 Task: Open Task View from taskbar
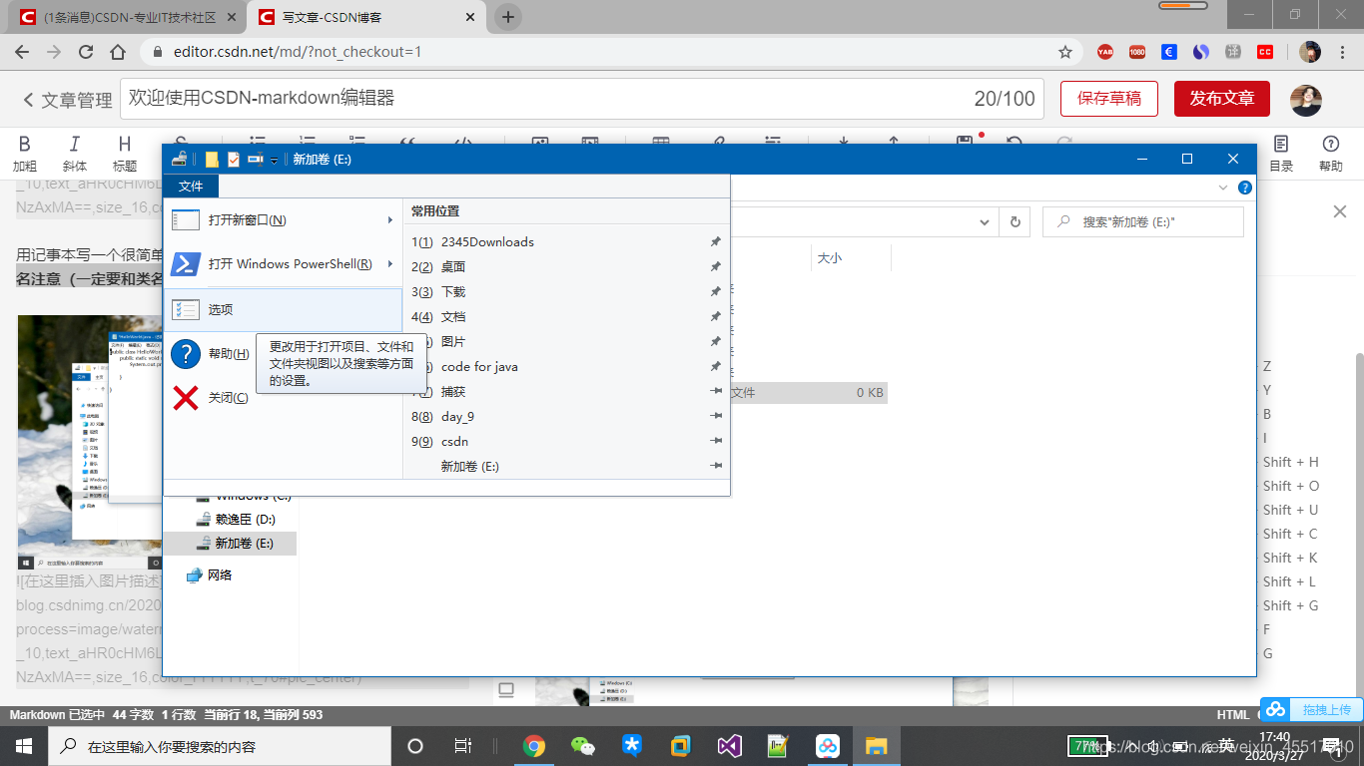(462, 745)
